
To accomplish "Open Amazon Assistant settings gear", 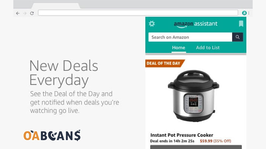I will [x=152, y=24].
